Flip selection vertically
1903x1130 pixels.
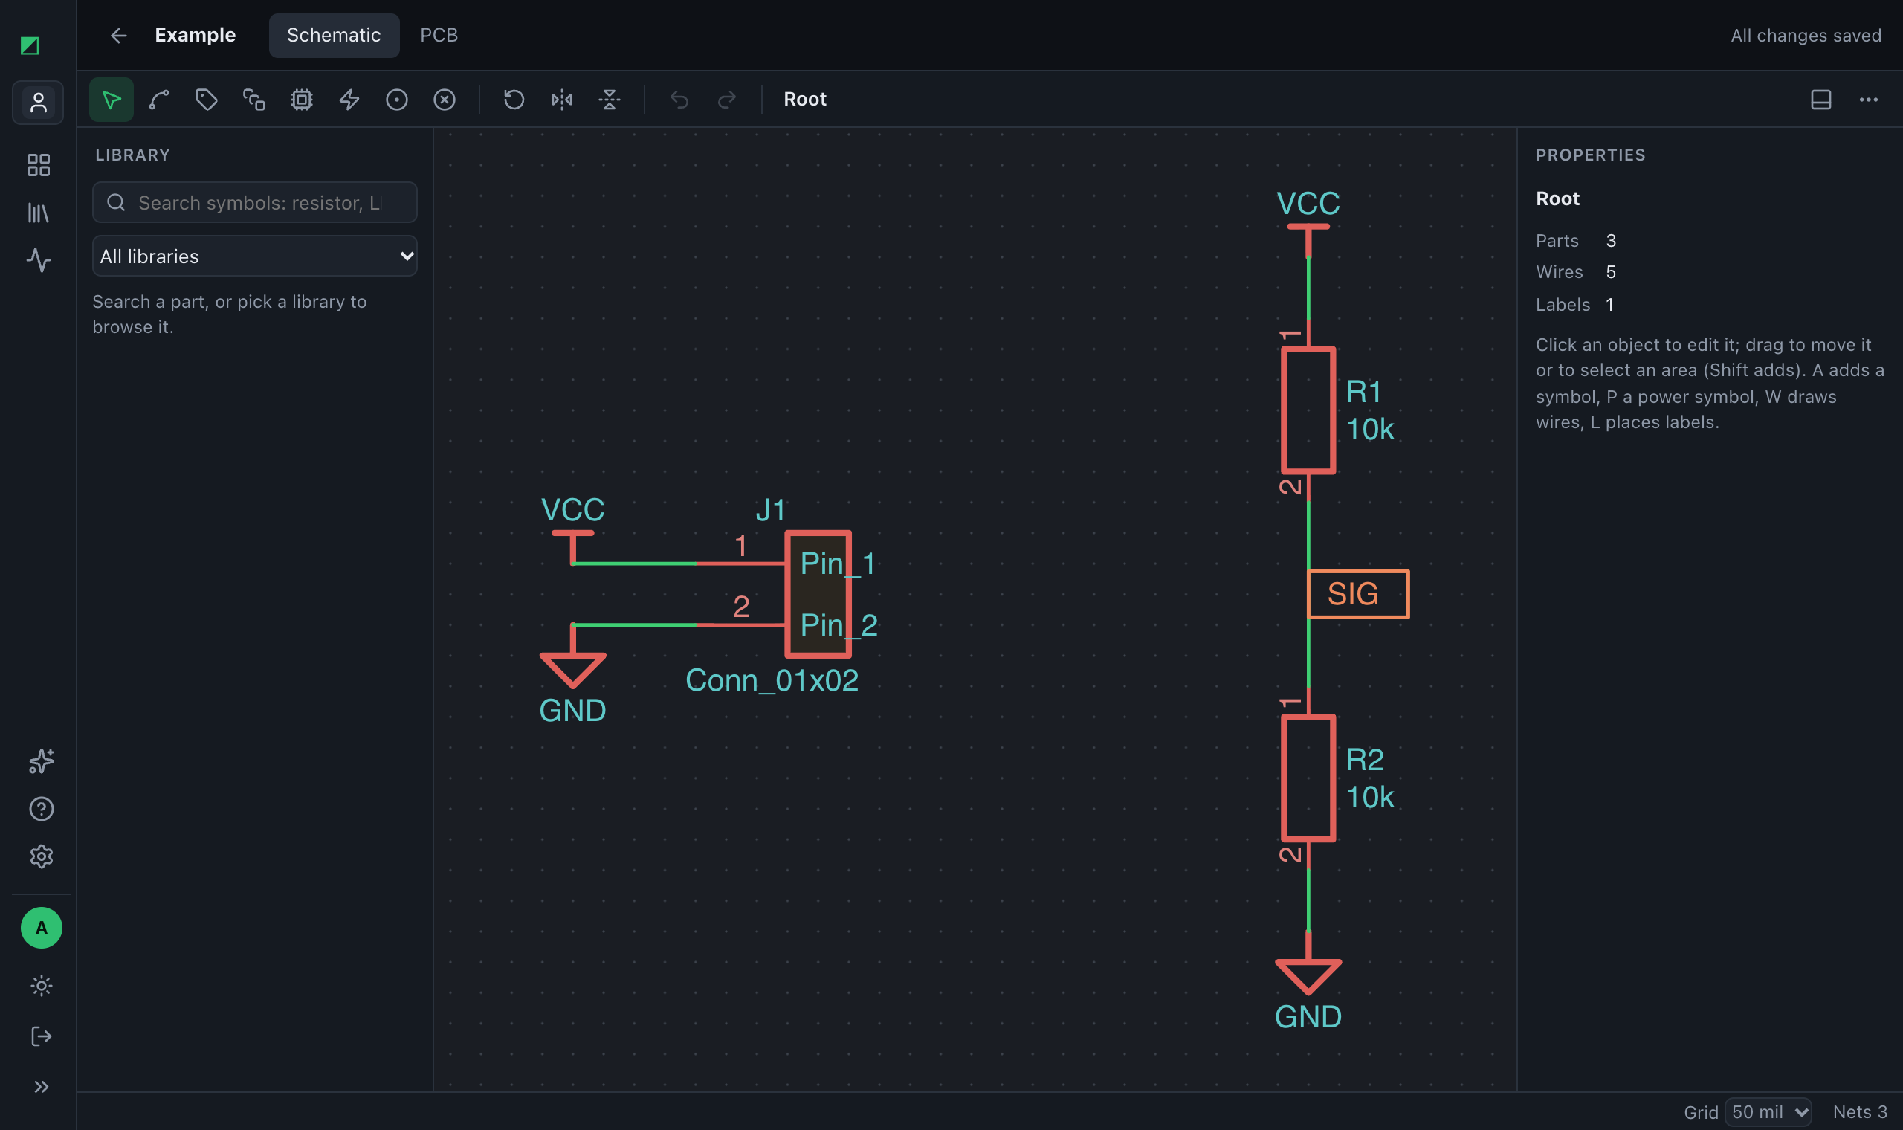pos(610,100)
